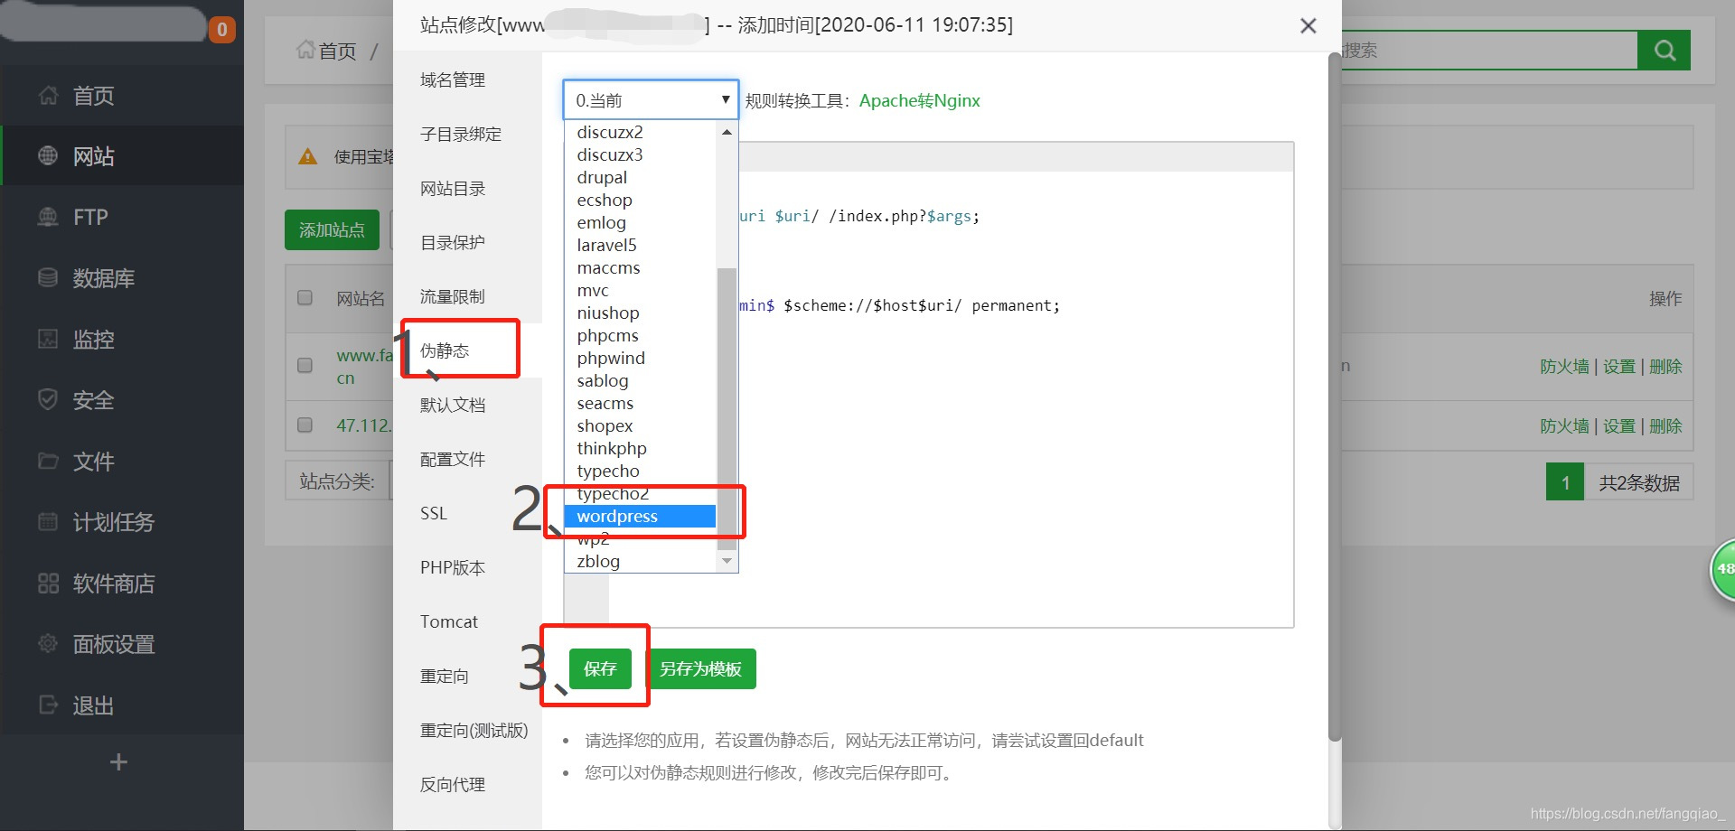Open the Tomcat tab
The image size is (1735, 831).
tap(449, 621)
